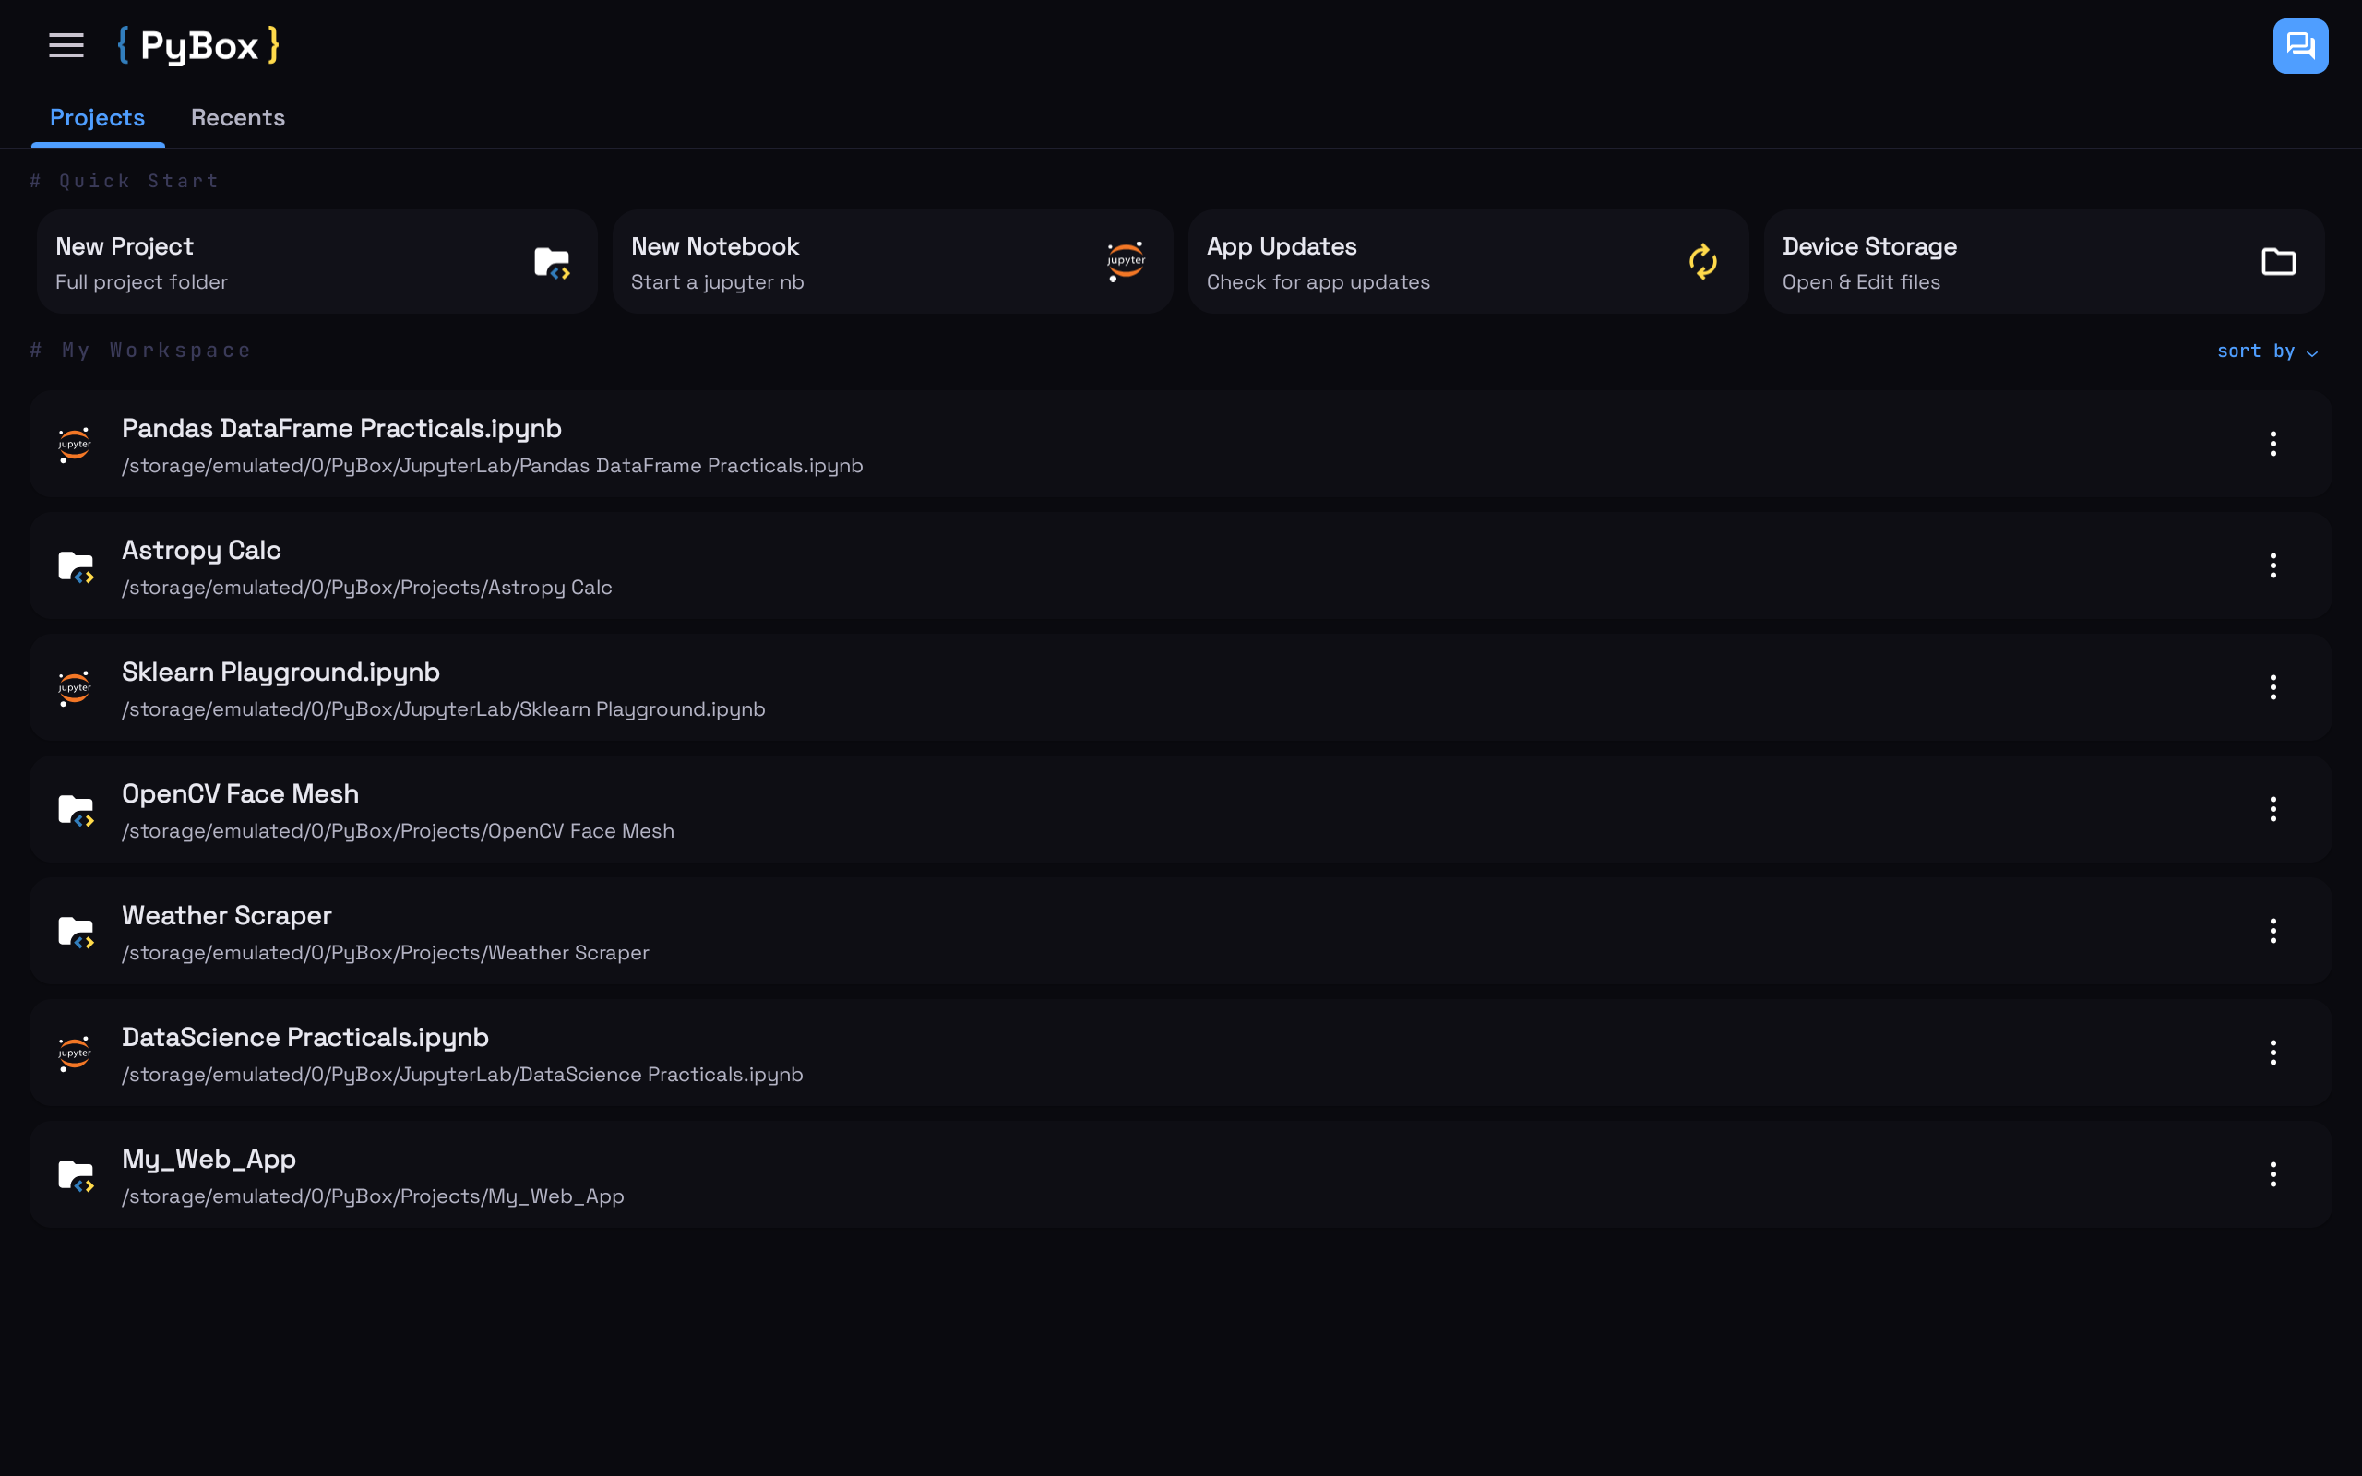Viewport: 2362px width, 1476px height.
Task: Check for App Updates
Action: click(1469, 262)
